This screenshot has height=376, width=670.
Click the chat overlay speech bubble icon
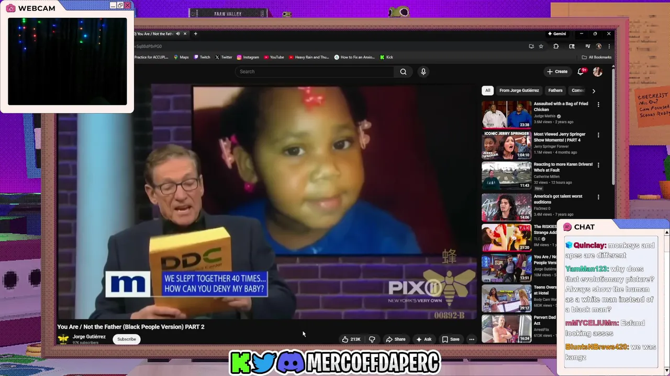tap(567, 227)
